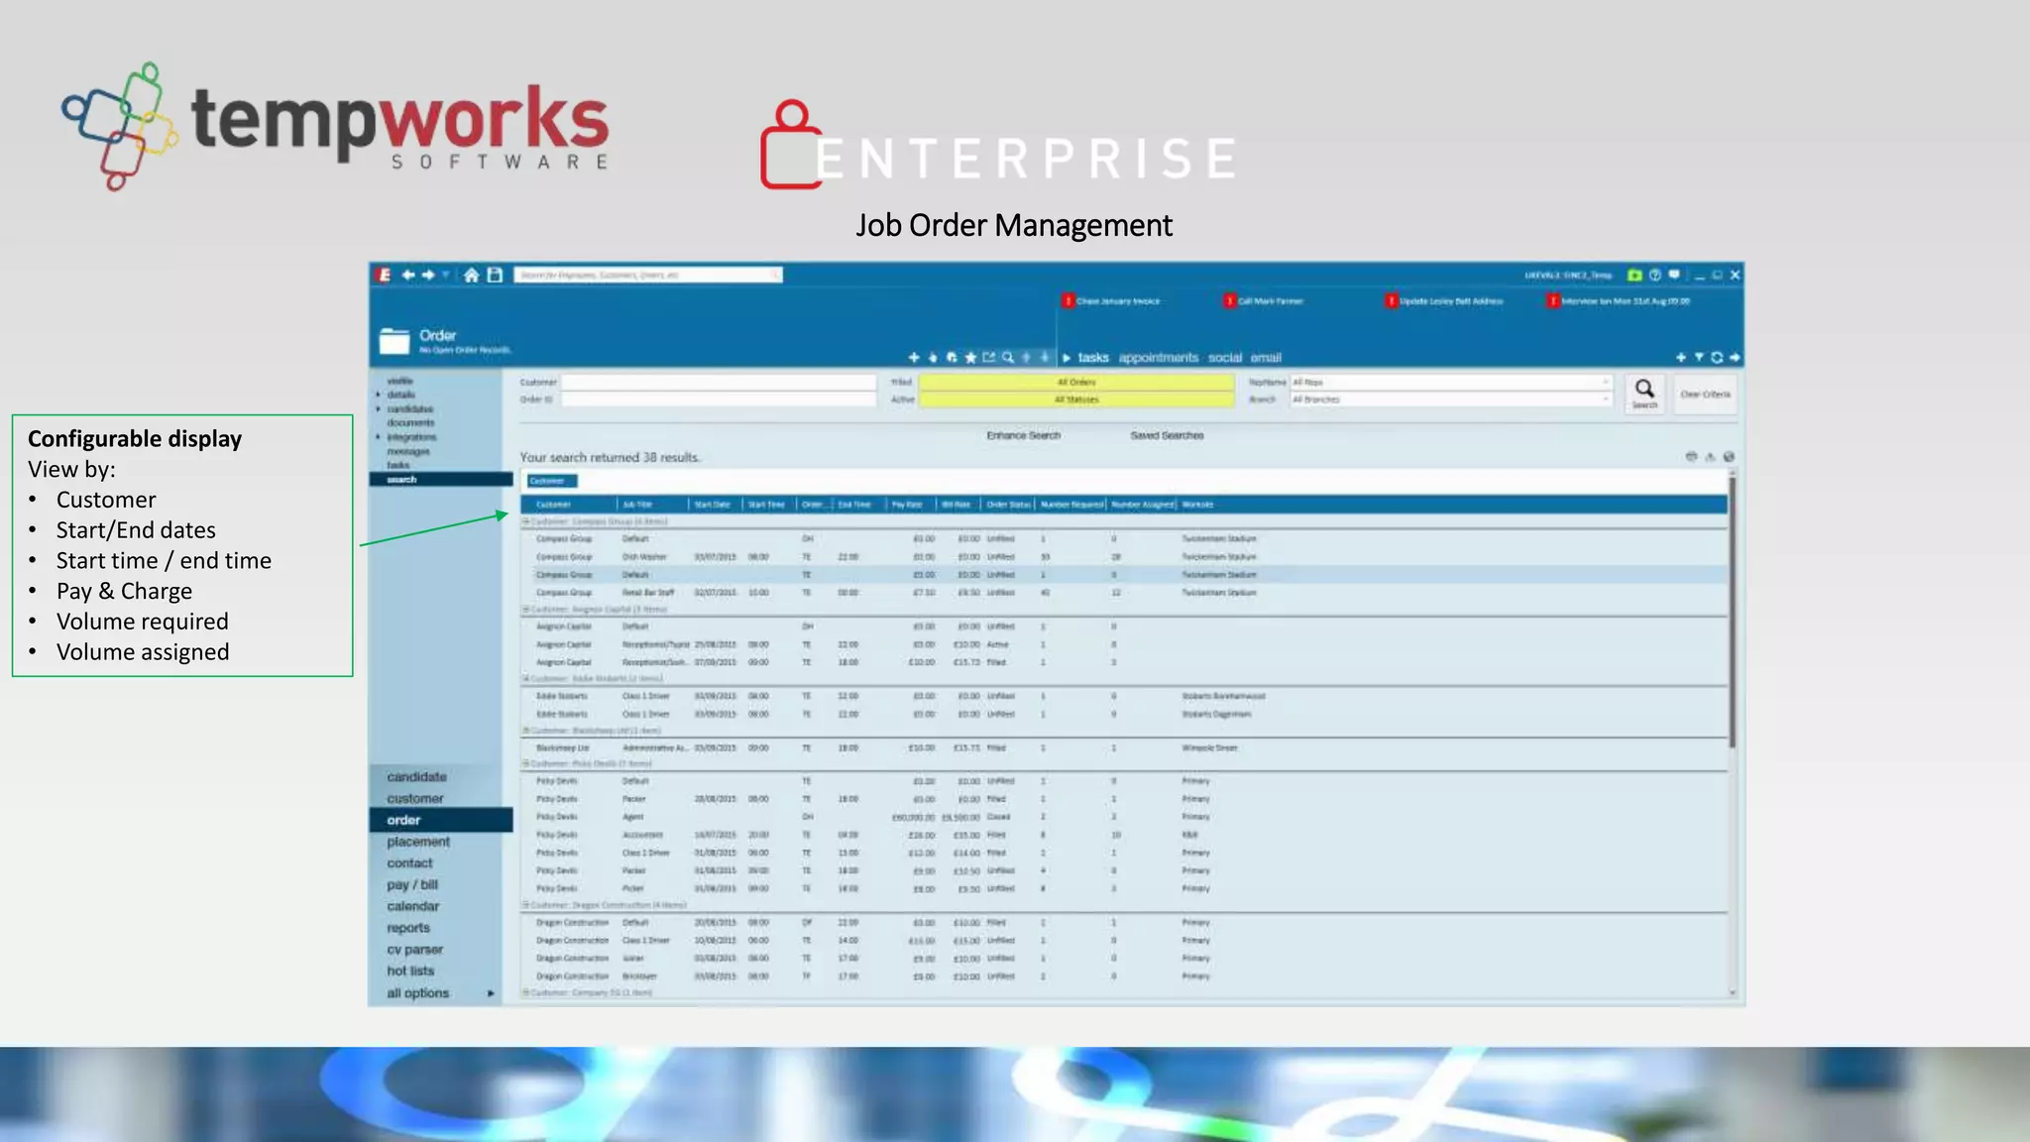Open the Rep Name 'All Reps' dropdown
This screenshot has height=1142, width=2030.
click(1451, 382)
